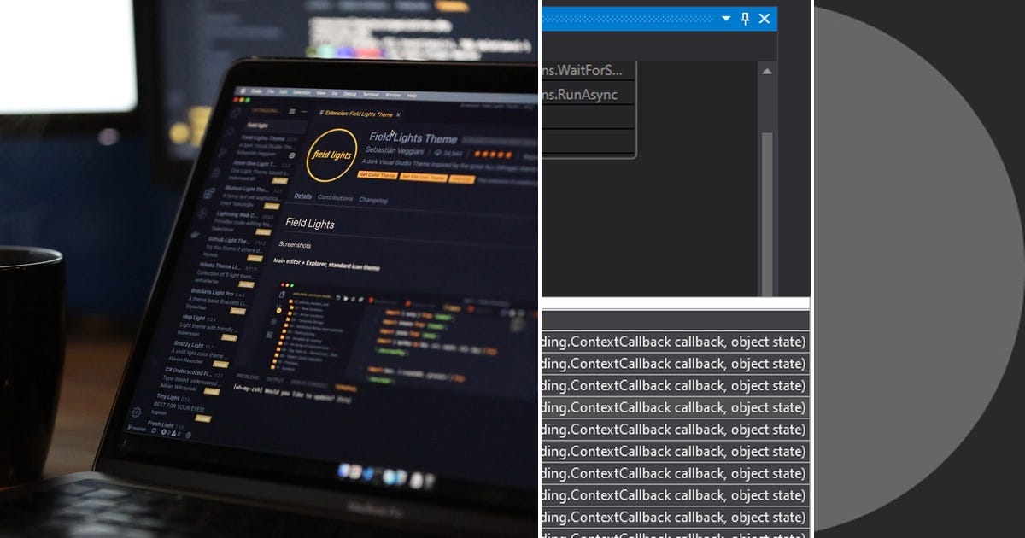Open the Manage gear icon at bottom left

tap(137, 412)
